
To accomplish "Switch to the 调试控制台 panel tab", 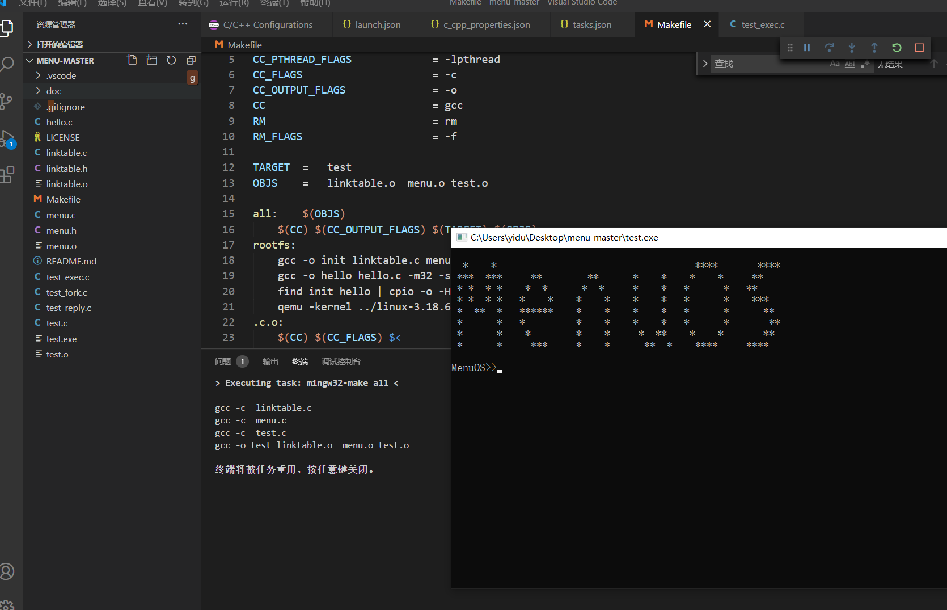I will (341, 361).
